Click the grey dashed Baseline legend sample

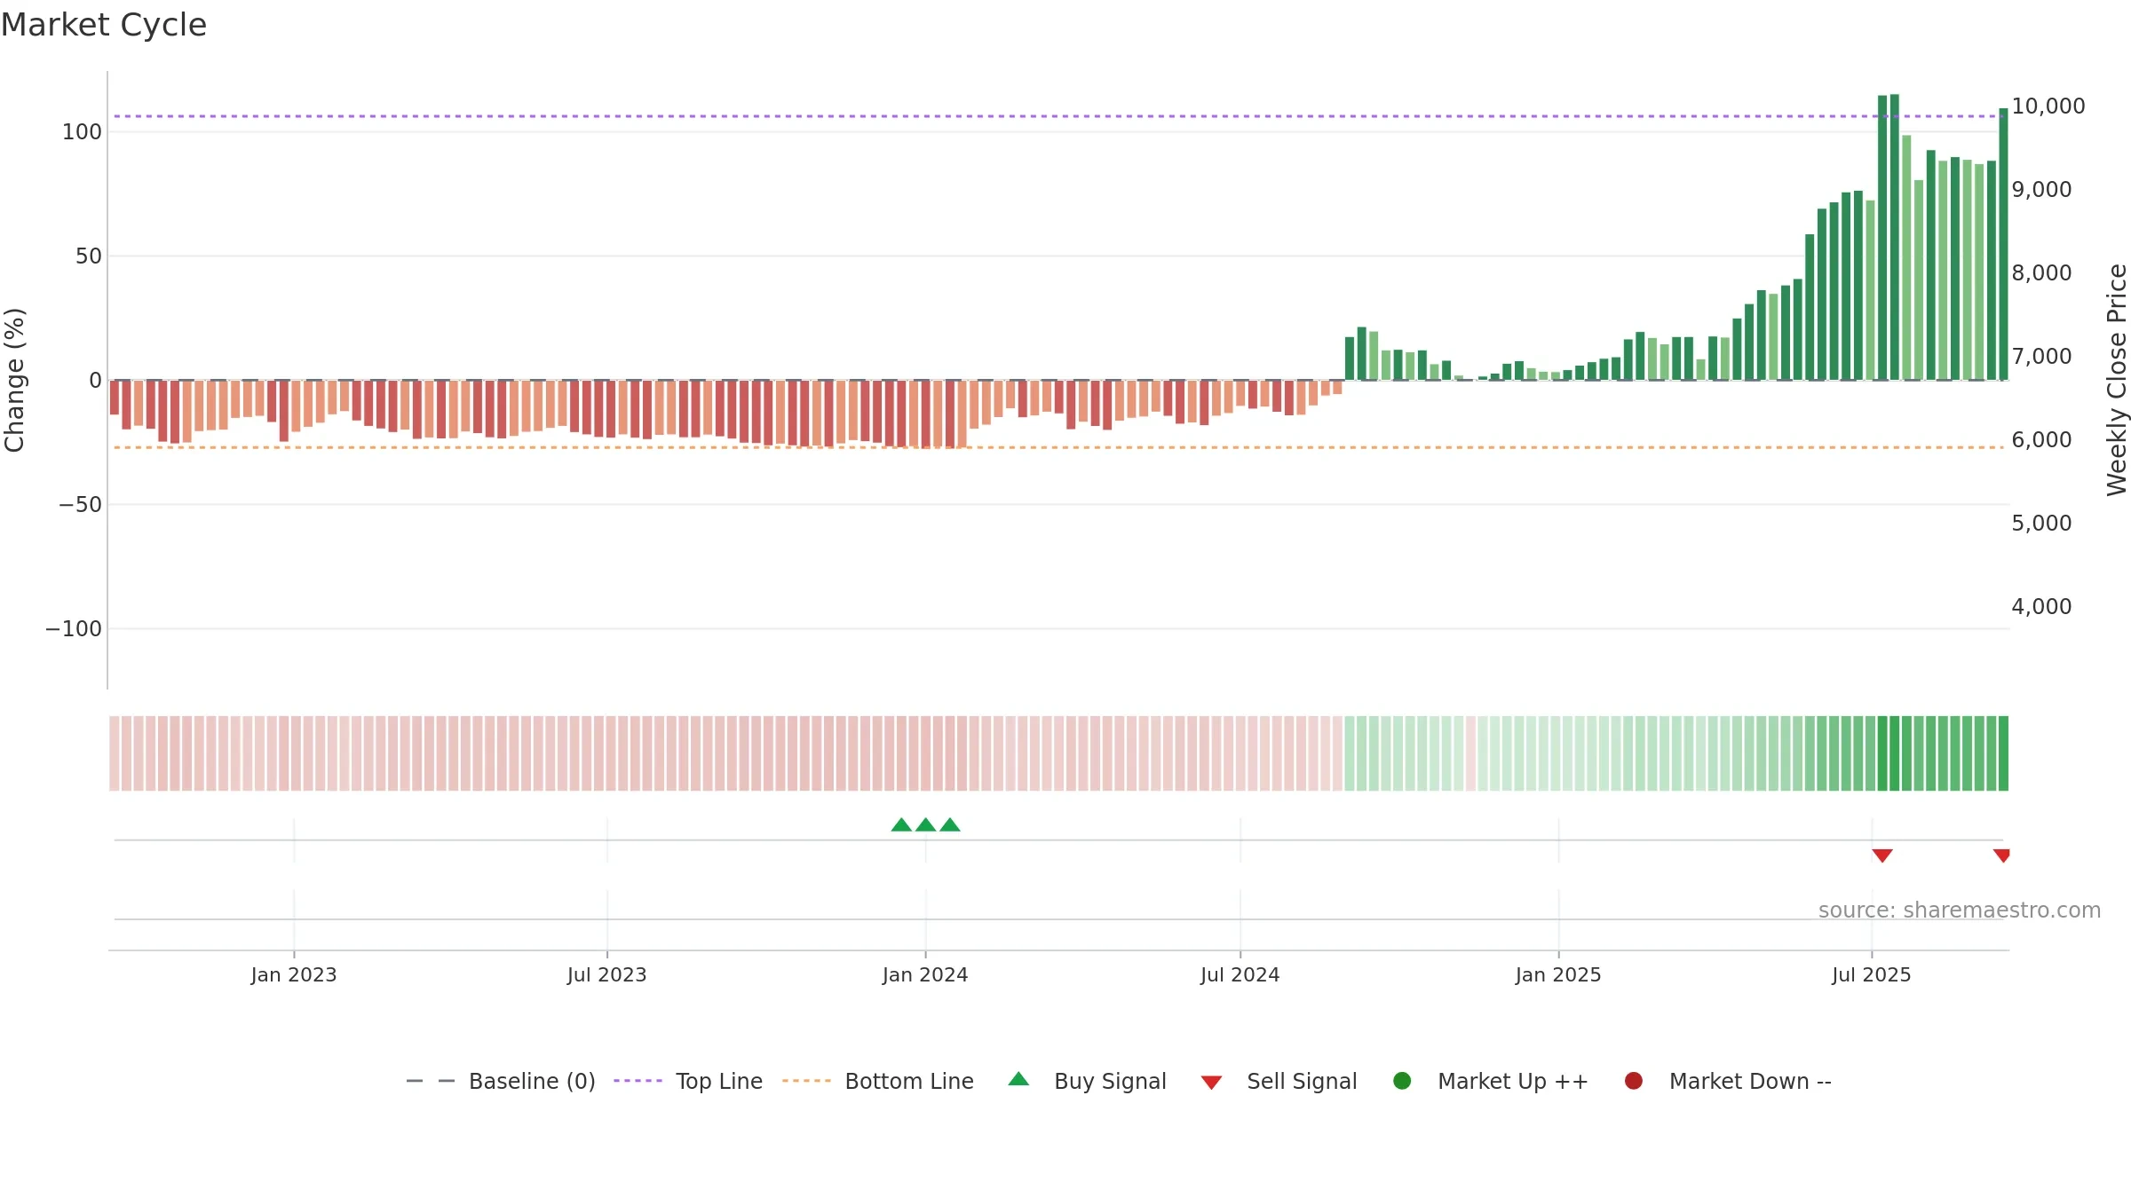[431, 1081]
